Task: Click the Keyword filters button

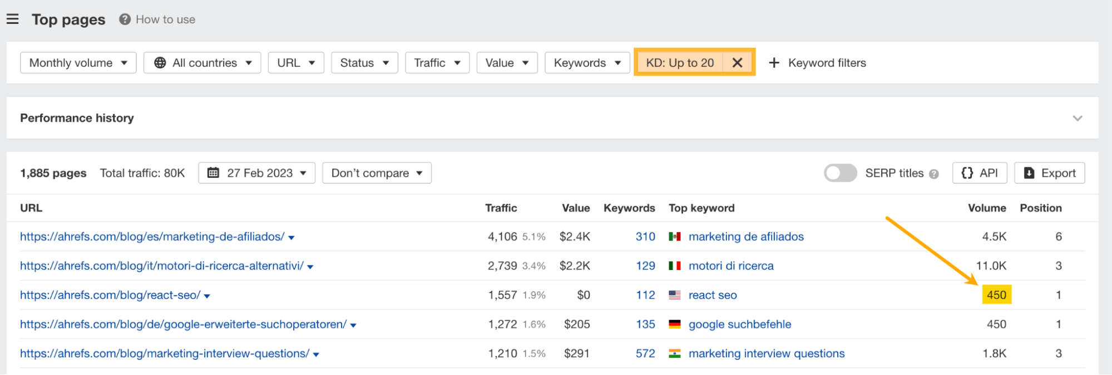Action: point(817,63)
